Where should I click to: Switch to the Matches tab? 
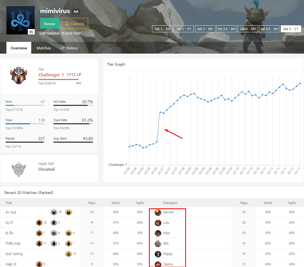point(44,48)
